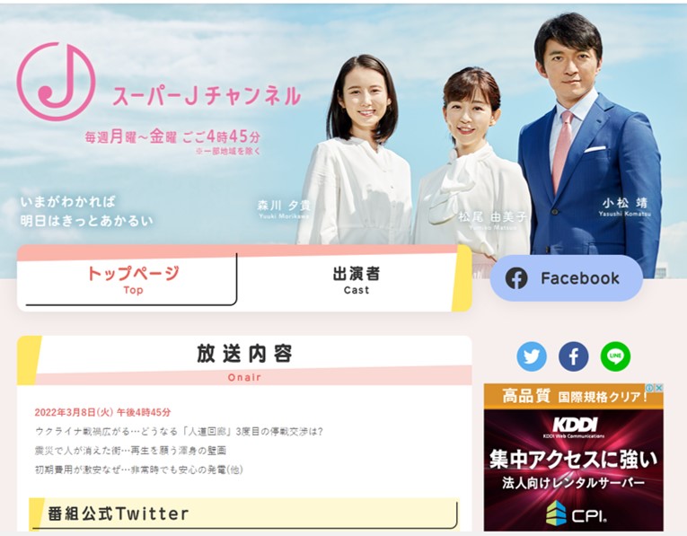This screenshot has width=687, height=536.
Task: Click the 森川 夕貴 presenter name
Action: click(284, 205)
